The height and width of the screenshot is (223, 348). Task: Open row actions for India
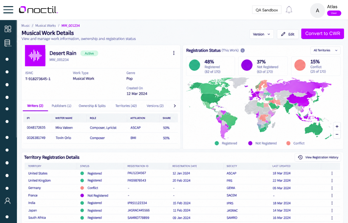point(332,203)
